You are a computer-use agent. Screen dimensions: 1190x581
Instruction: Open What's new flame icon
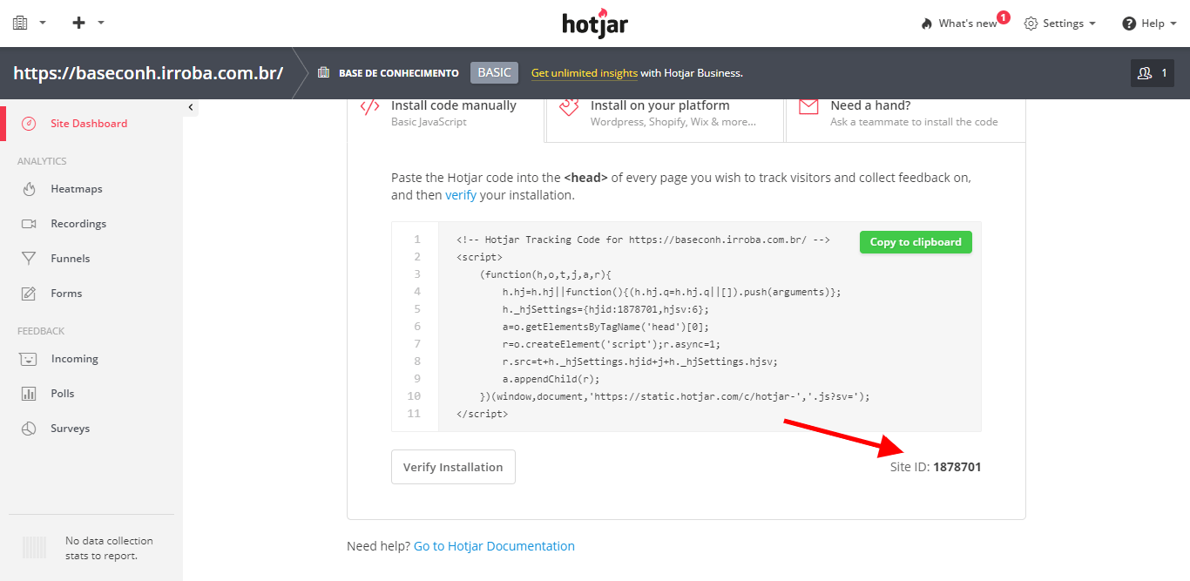[x=927, y=24]
